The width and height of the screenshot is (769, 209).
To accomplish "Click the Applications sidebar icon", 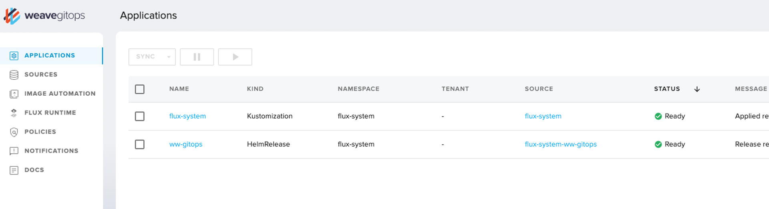I will tap(14, 56).
